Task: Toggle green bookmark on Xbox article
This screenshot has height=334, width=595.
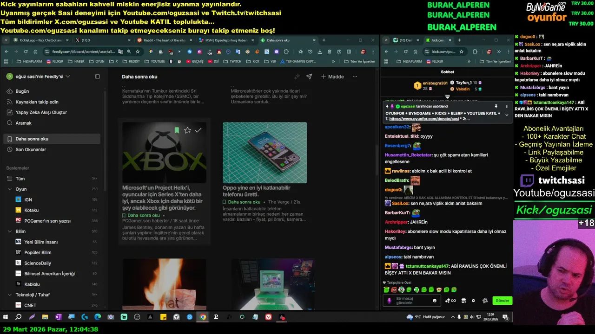Action: (177, 130)
